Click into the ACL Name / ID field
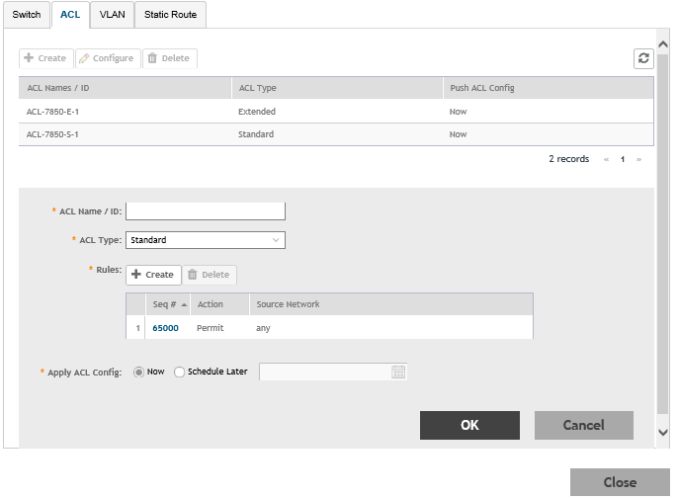 click(x=206, y=210)
